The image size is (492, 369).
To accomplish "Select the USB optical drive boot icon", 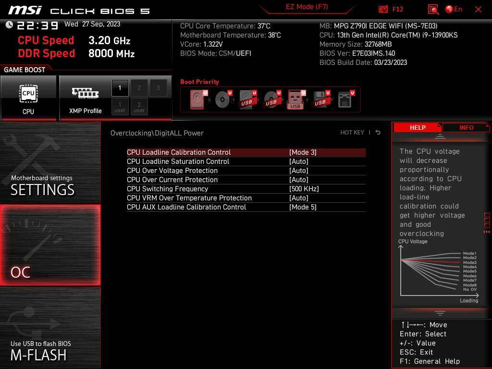I will coord(272,99).
